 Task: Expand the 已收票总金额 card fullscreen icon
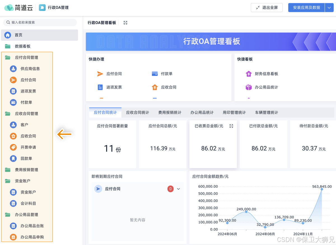(231, 126)
